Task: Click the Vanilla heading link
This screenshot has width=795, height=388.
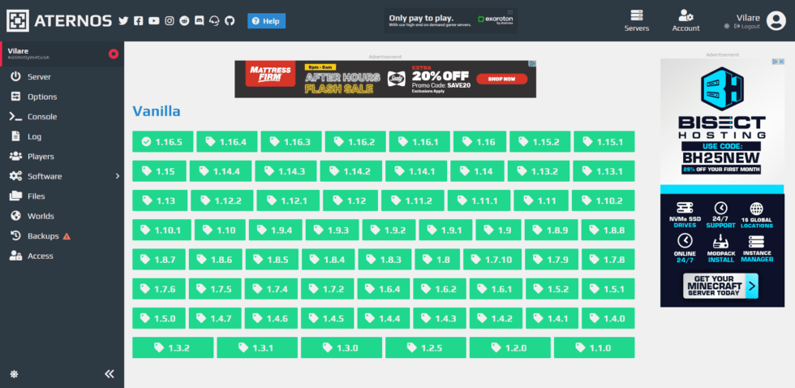Action: (x=156, y=111)
